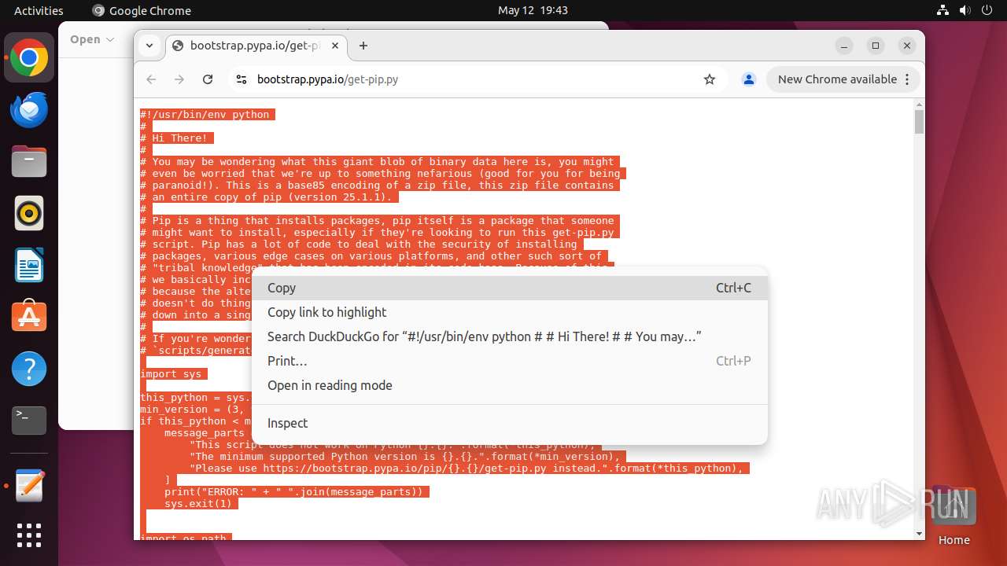Screen dimensions: 1007x566
Task: Click the volume icon in the system tray
Action: click(965, 10)
